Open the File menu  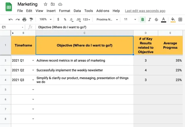[20, 11]
